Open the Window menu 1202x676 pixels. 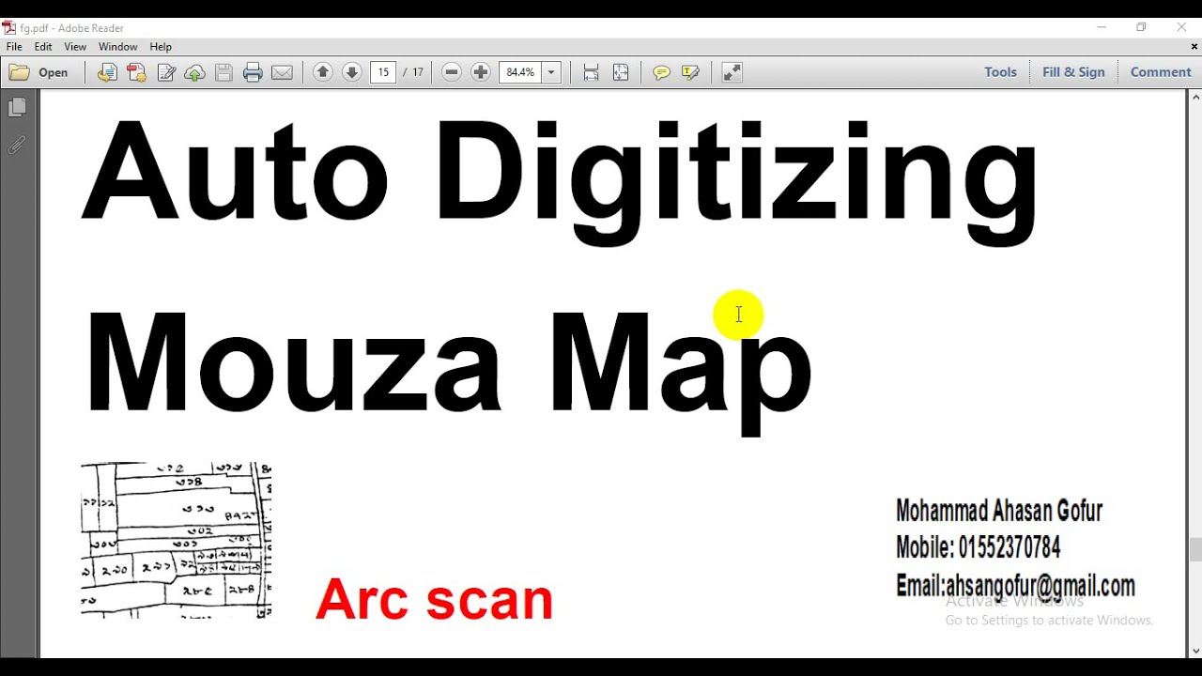point(117,47)
